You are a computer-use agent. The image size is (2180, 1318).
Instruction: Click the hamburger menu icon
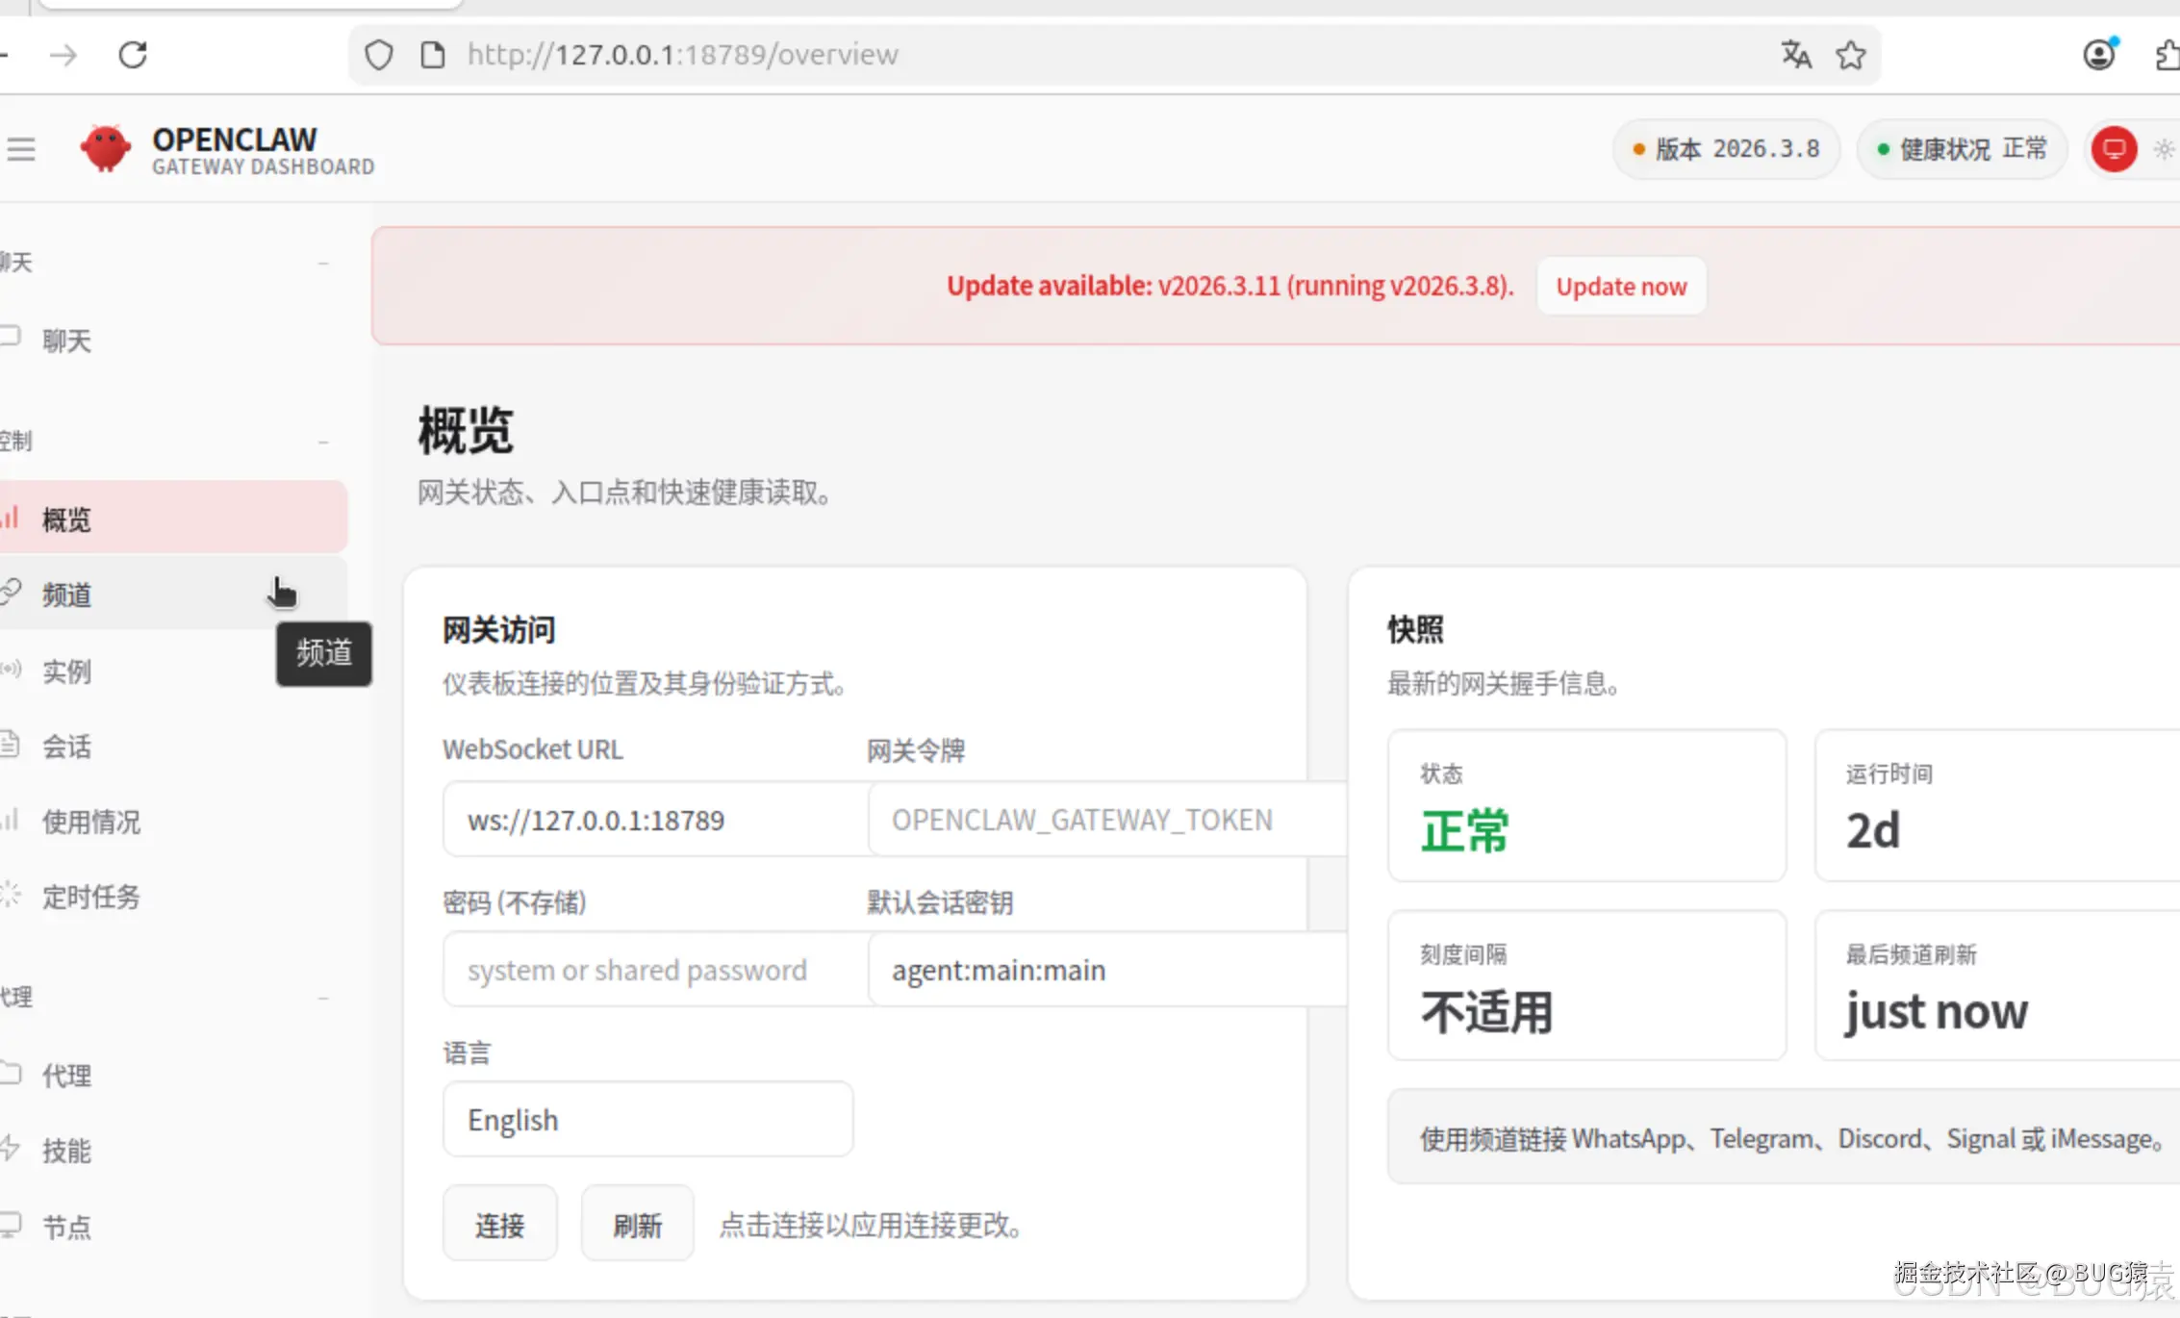pos(20,149)
